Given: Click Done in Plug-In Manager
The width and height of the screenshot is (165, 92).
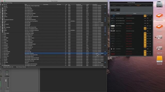Looking at the screenshot, I should click(x=104, y=67).
